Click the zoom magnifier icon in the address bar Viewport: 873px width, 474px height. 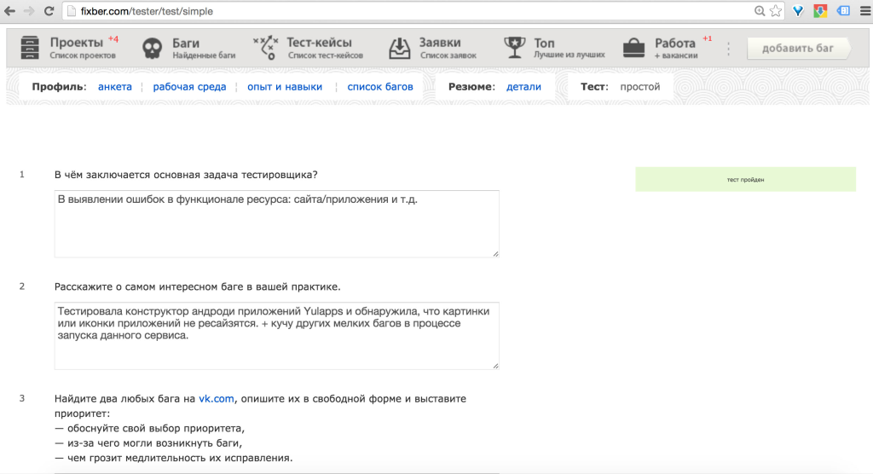click(760, 11)
